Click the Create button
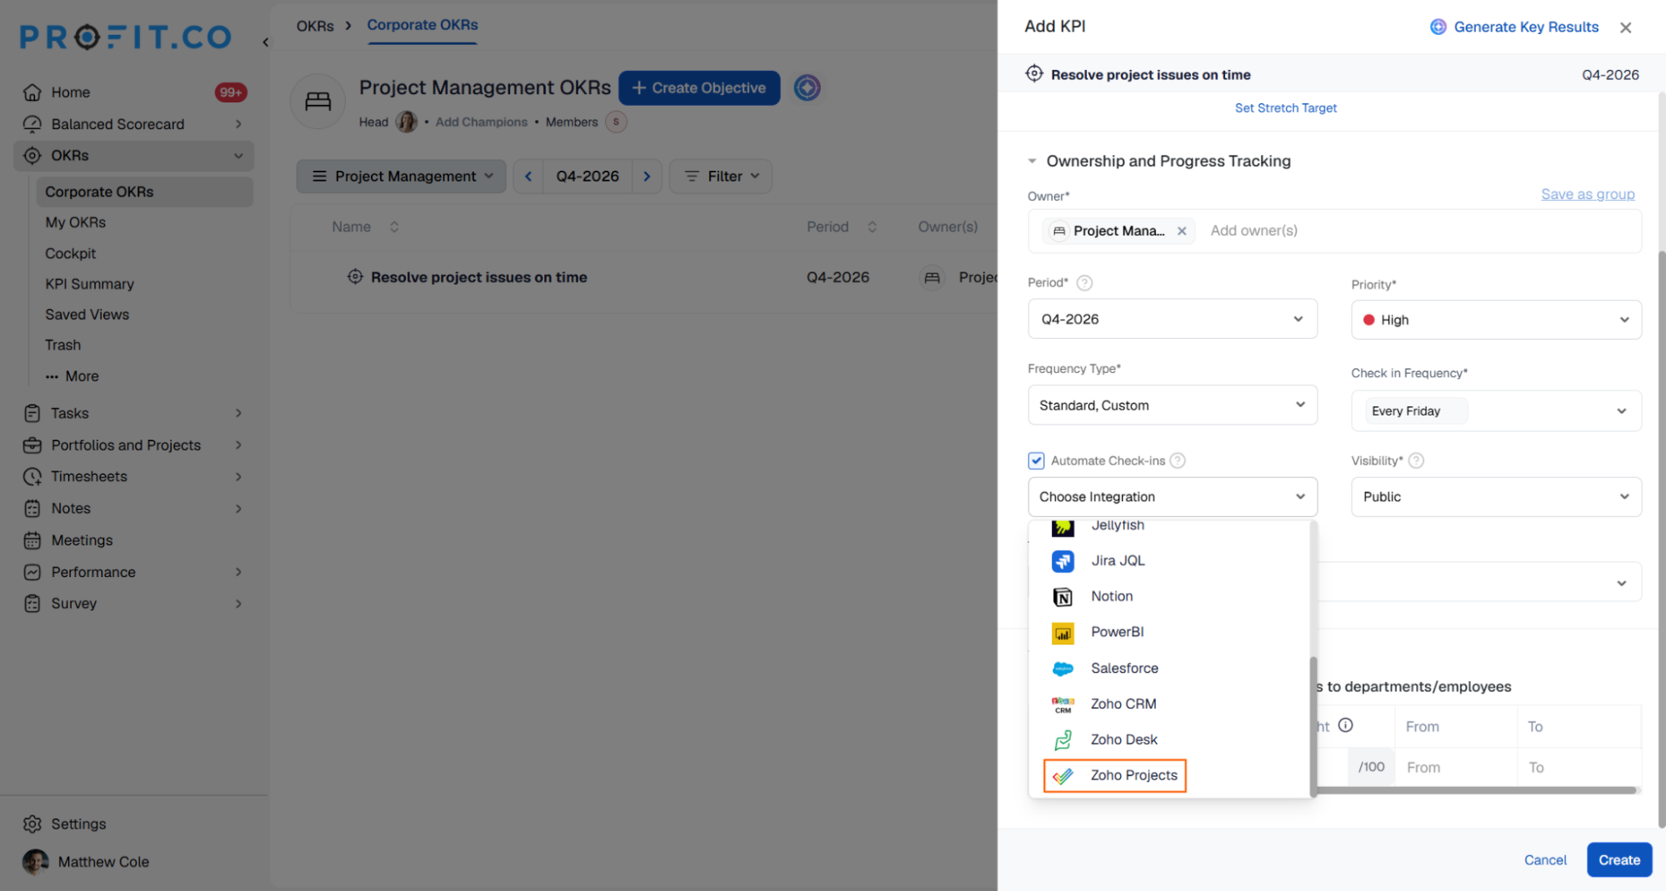1666x891 pixels. tap(1618, 860)
